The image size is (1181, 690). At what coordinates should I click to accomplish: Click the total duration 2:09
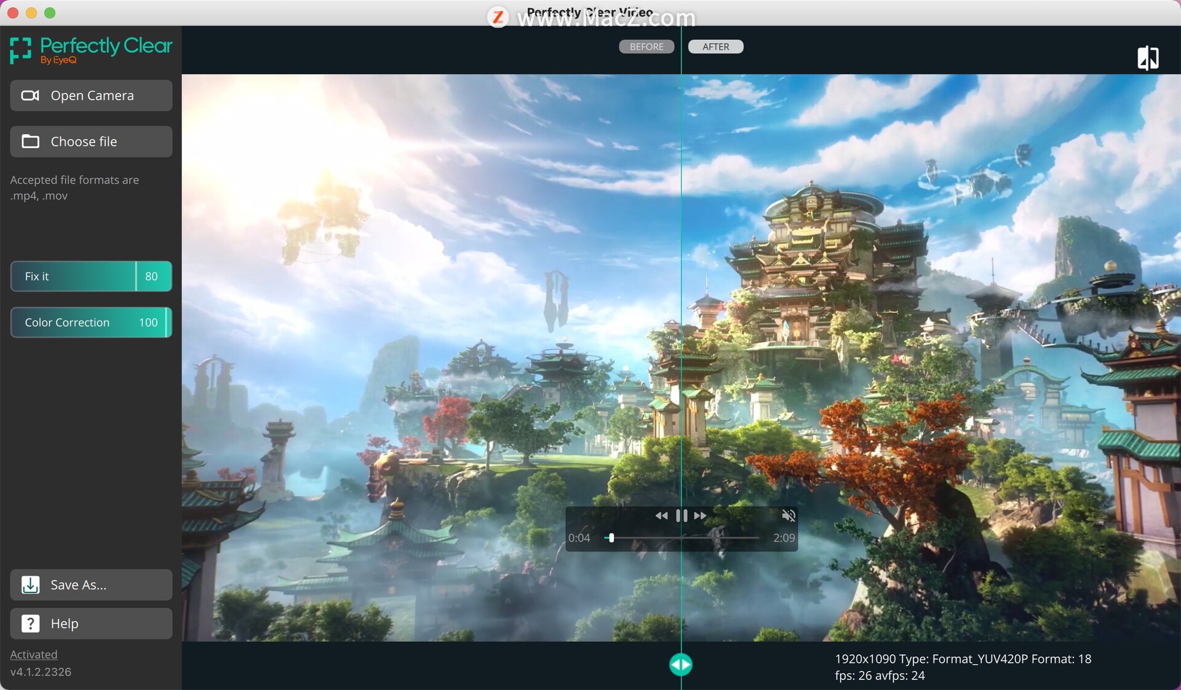[x=784, y=538]
